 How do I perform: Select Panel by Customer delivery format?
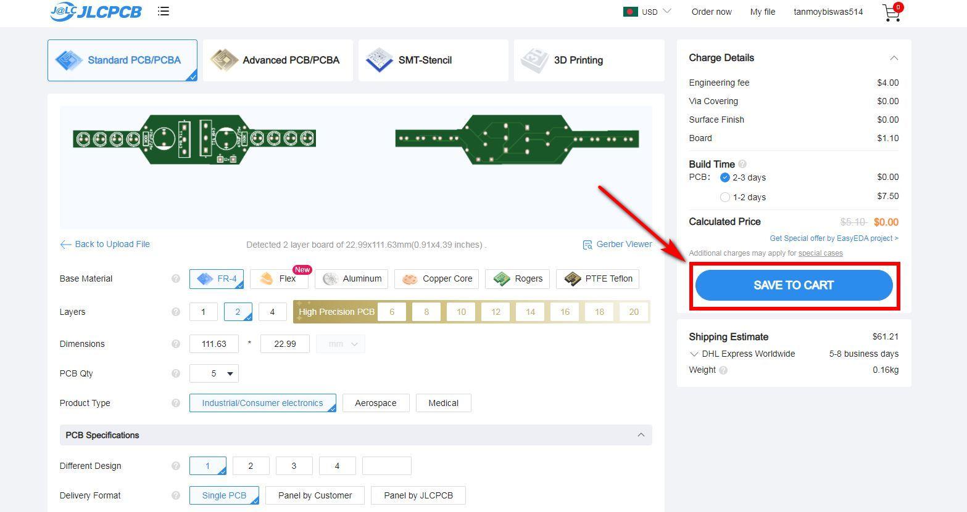click(x=315, y=495)
